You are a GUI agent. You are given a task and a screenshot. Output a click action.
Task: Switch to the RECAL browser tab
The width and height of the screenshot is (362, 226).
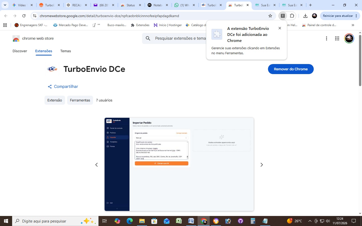point(77,5)
